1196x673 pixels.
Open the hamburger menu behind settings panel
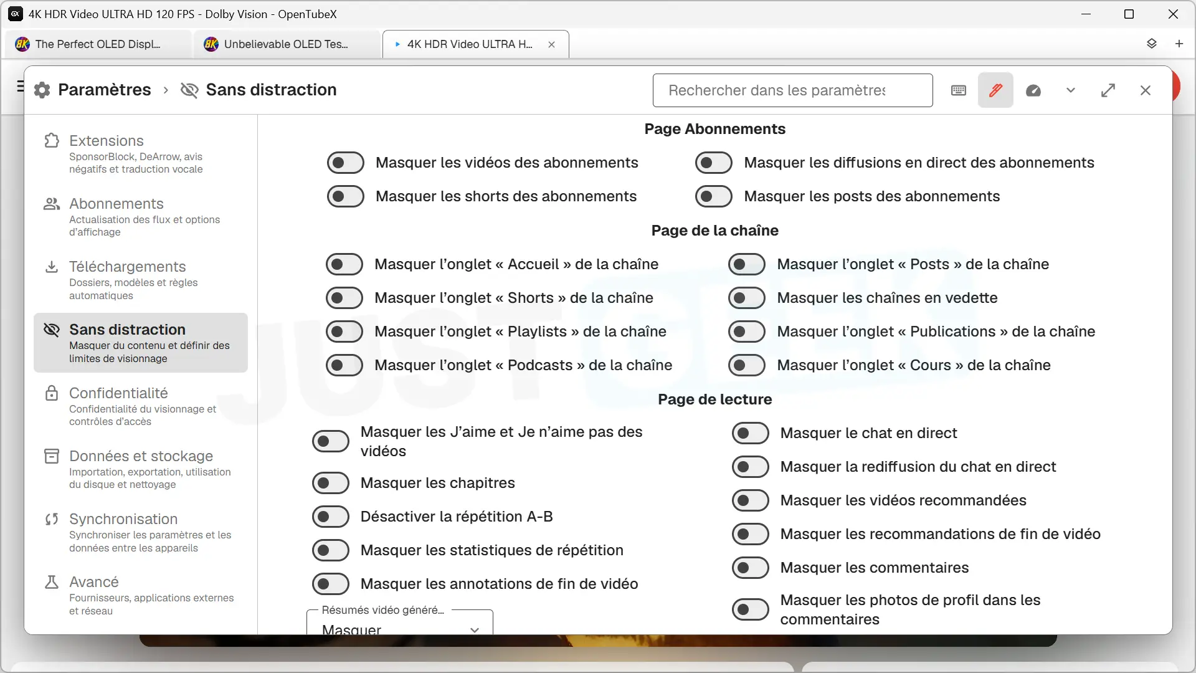(21, 87)
